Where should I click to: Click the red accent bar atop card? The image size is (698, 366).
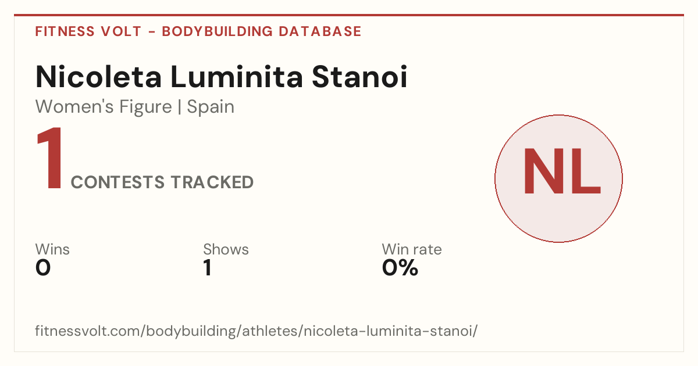point(349,15)
